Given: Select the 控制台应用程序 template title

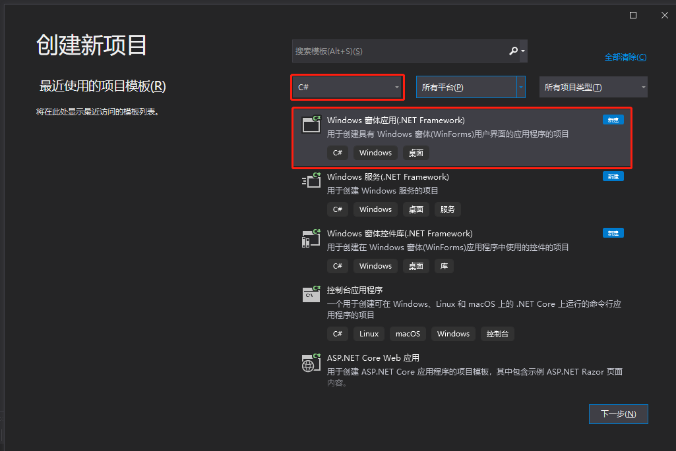Looking at the screenshot, I should point(355,290).
